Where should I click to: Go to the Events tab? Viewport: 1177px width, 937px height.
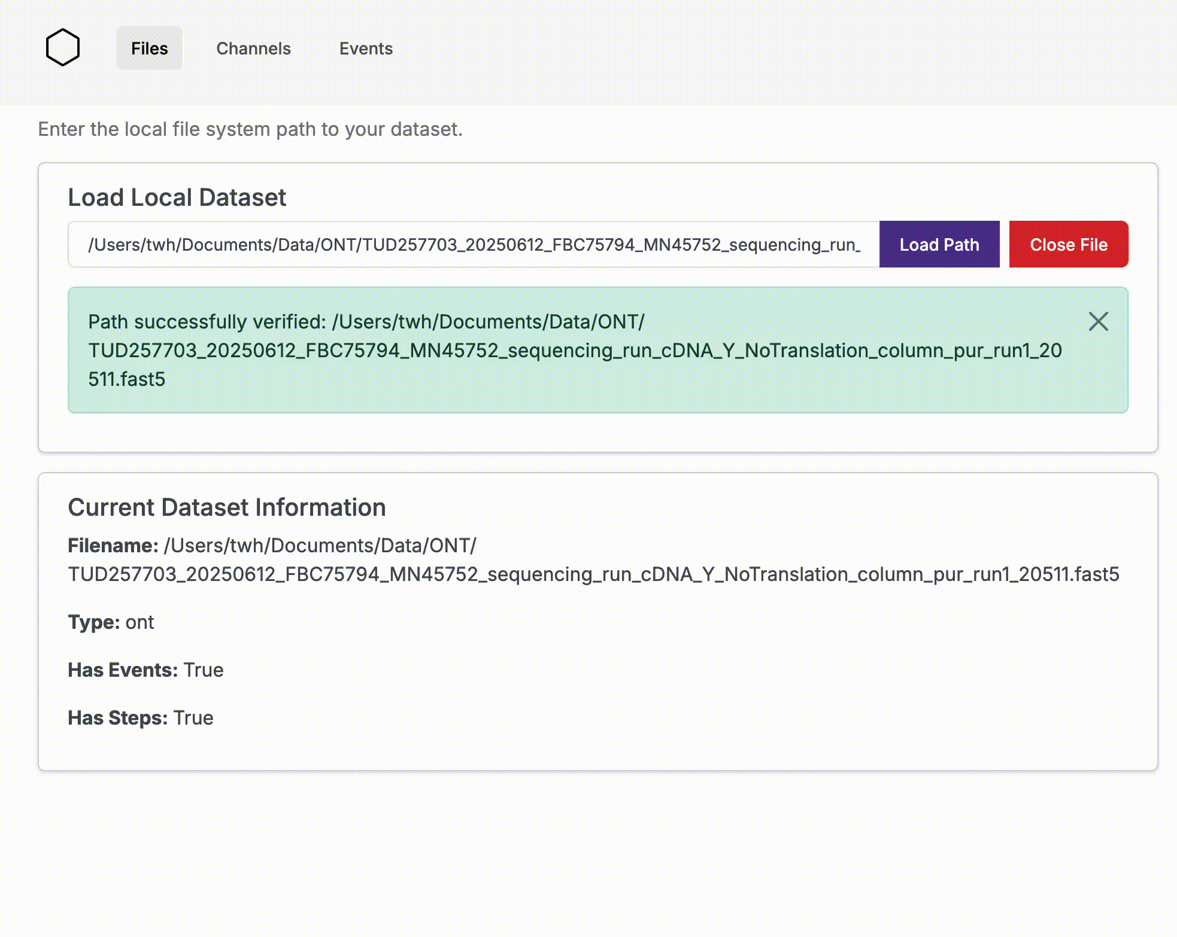click(366, 48)
